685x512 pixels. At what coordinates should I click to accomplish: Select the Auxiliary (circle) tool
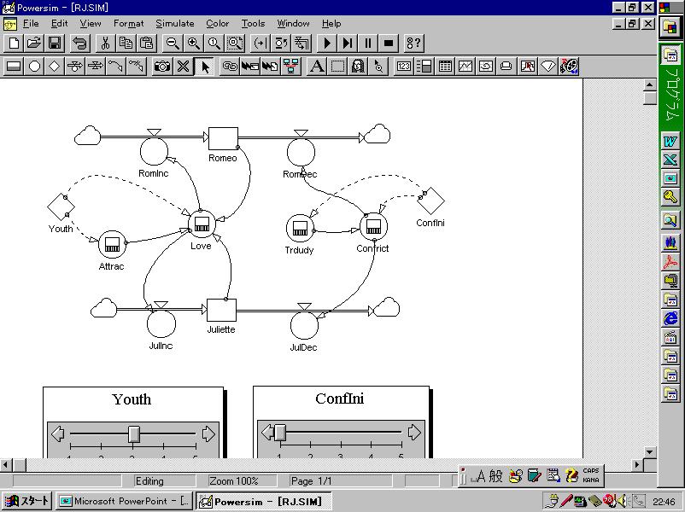tap(34, 67)
